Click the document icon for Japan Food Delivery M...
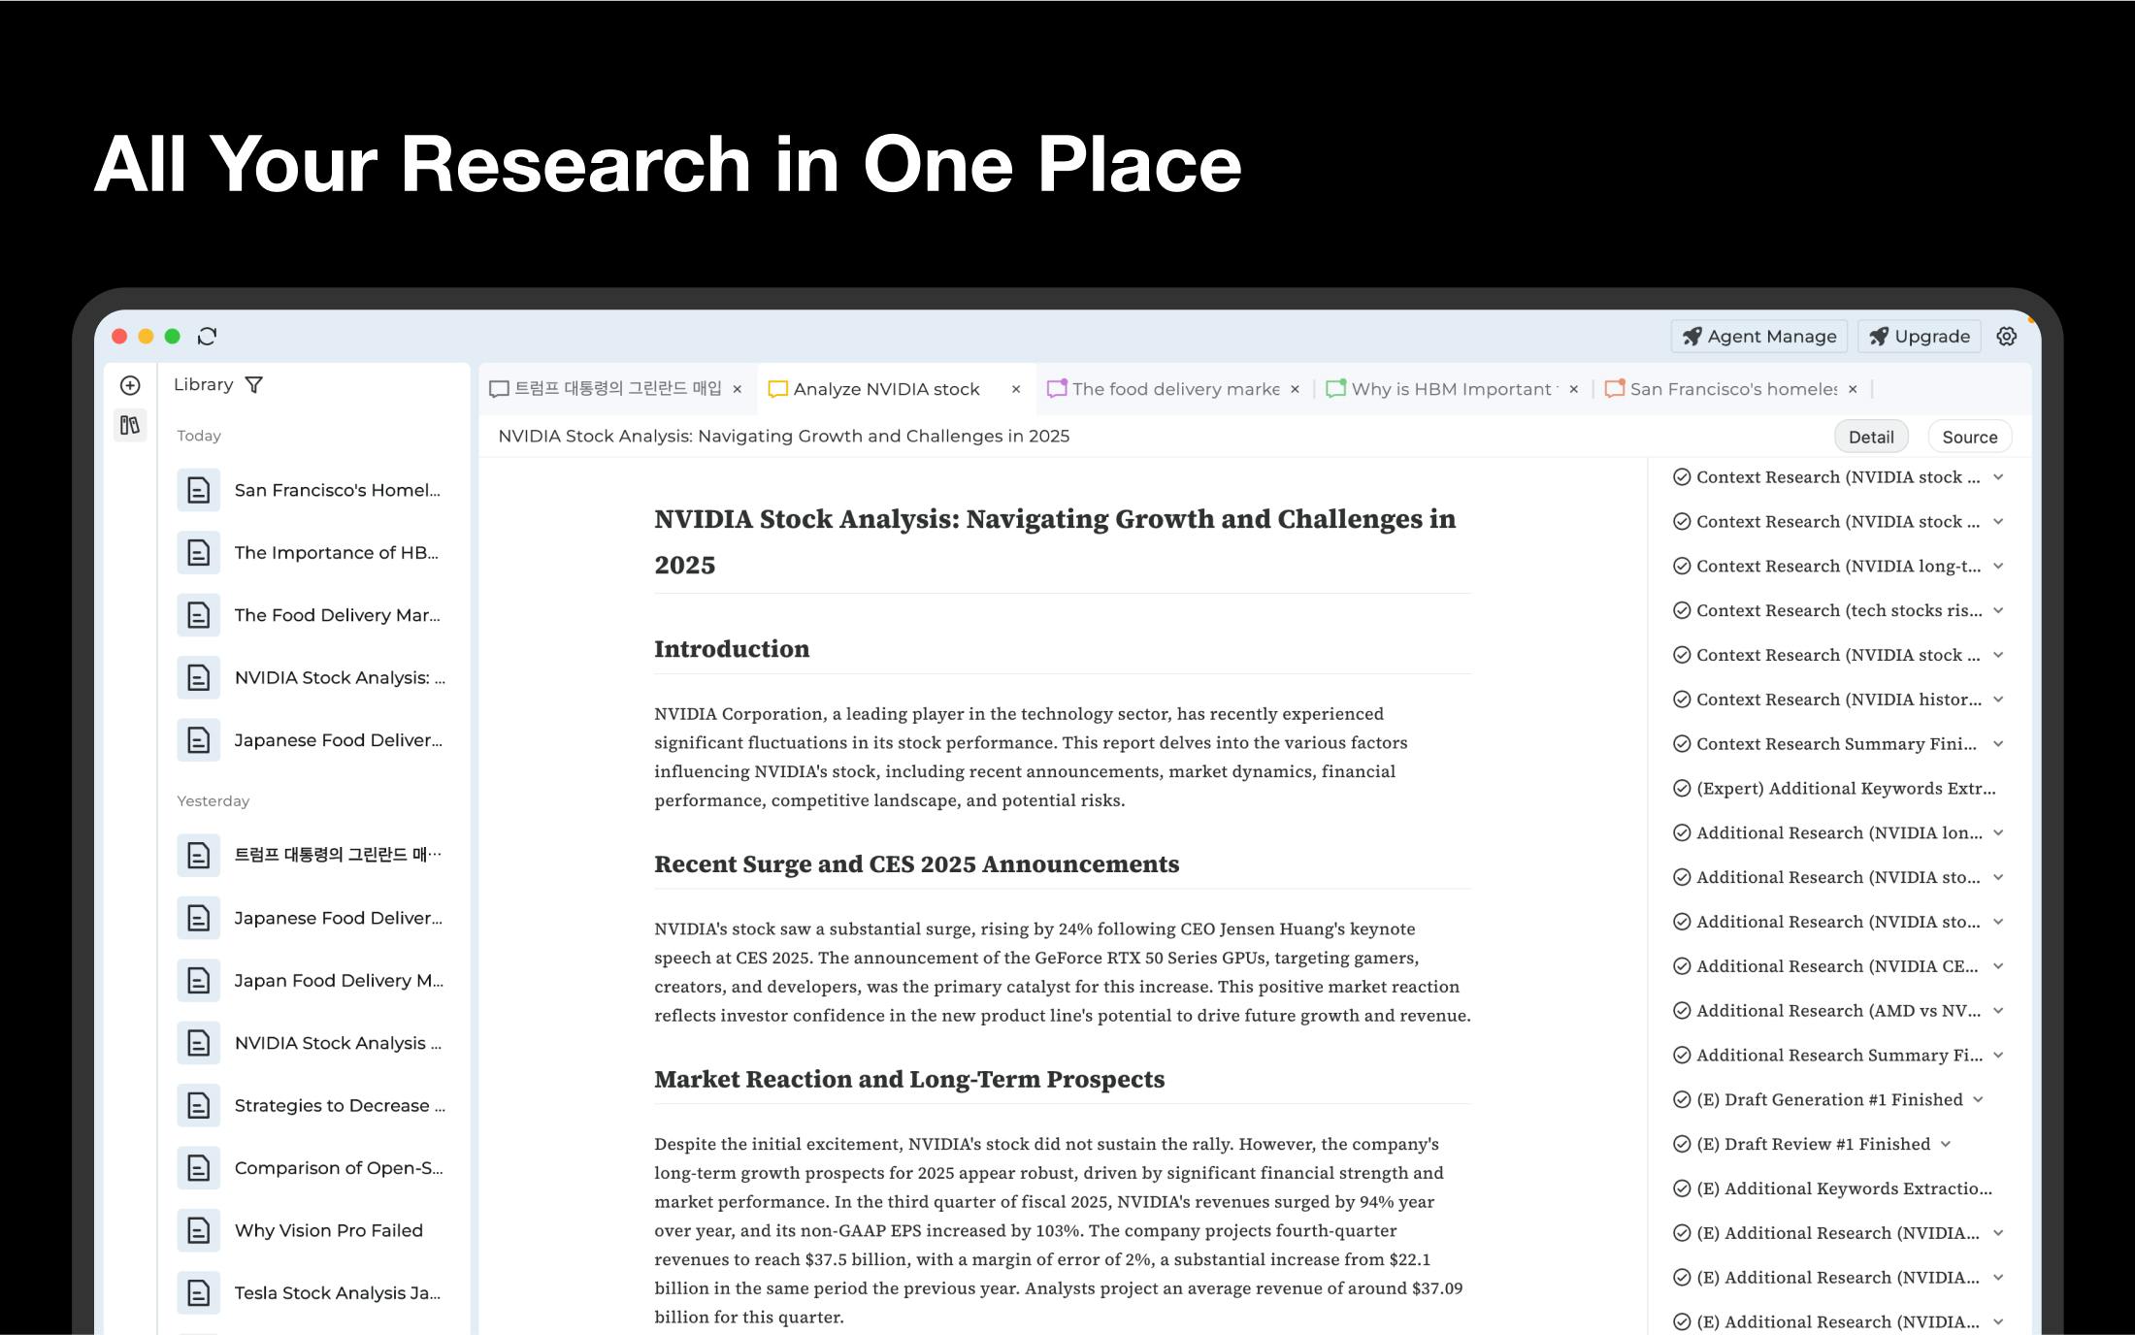2135x1335 pixels. pyautogui.click(x=198, y=980)
